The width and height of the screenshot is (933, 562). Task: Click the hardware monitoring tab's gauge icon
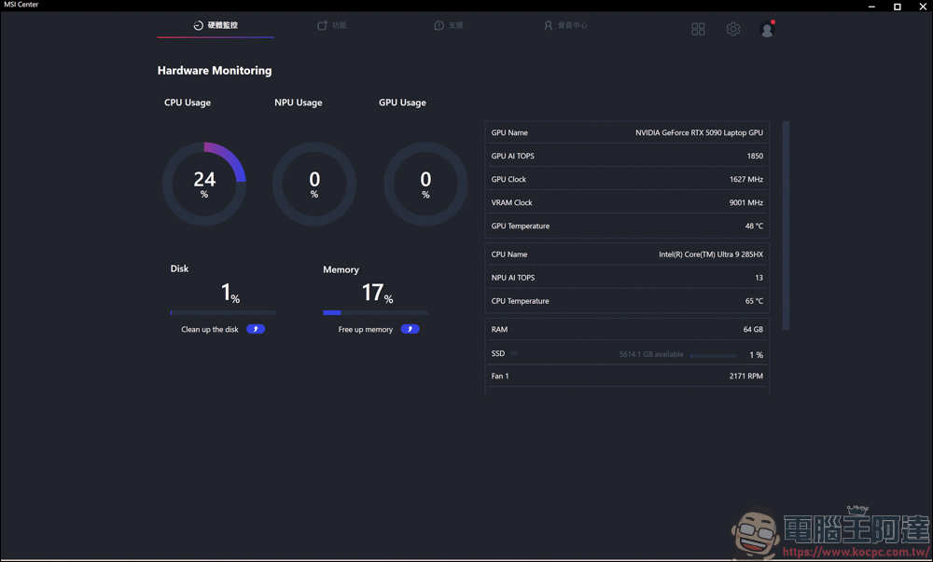(198, 25)
